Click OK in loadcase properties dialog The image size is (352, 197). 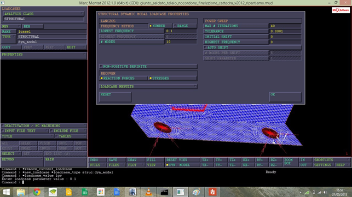pyautogui.click(x=285, y=97)
